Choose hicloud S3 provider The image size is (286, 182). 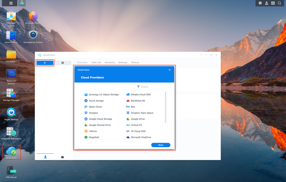pos(134,125)
